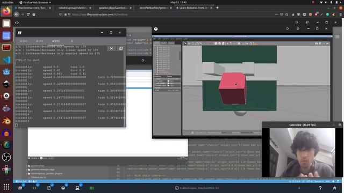
Task: Click Activities in top bar
Action: click(x=8, y=2)
